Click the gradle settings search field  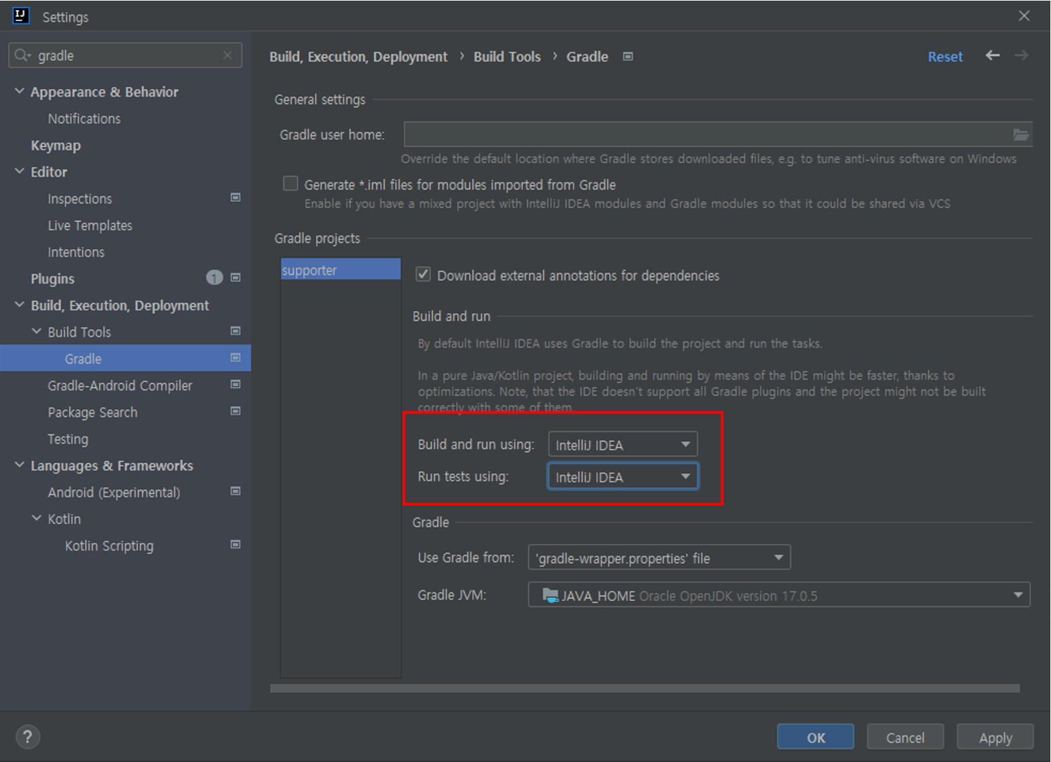125,56
